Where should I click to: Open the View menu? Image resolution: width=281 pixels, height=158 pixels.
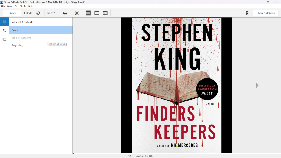[10, 6]
